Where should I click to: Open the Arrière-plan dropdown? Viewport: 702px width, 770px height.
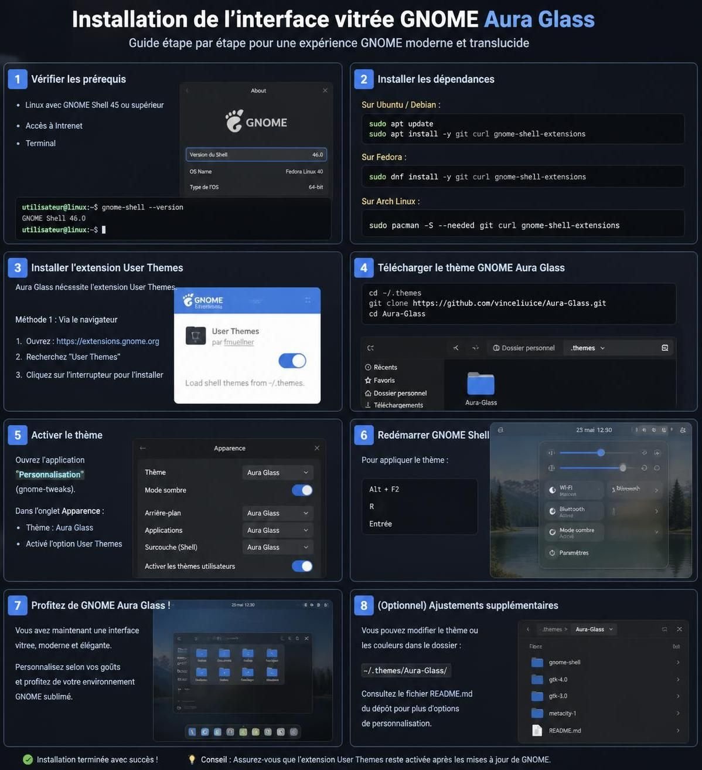(278, 513)
